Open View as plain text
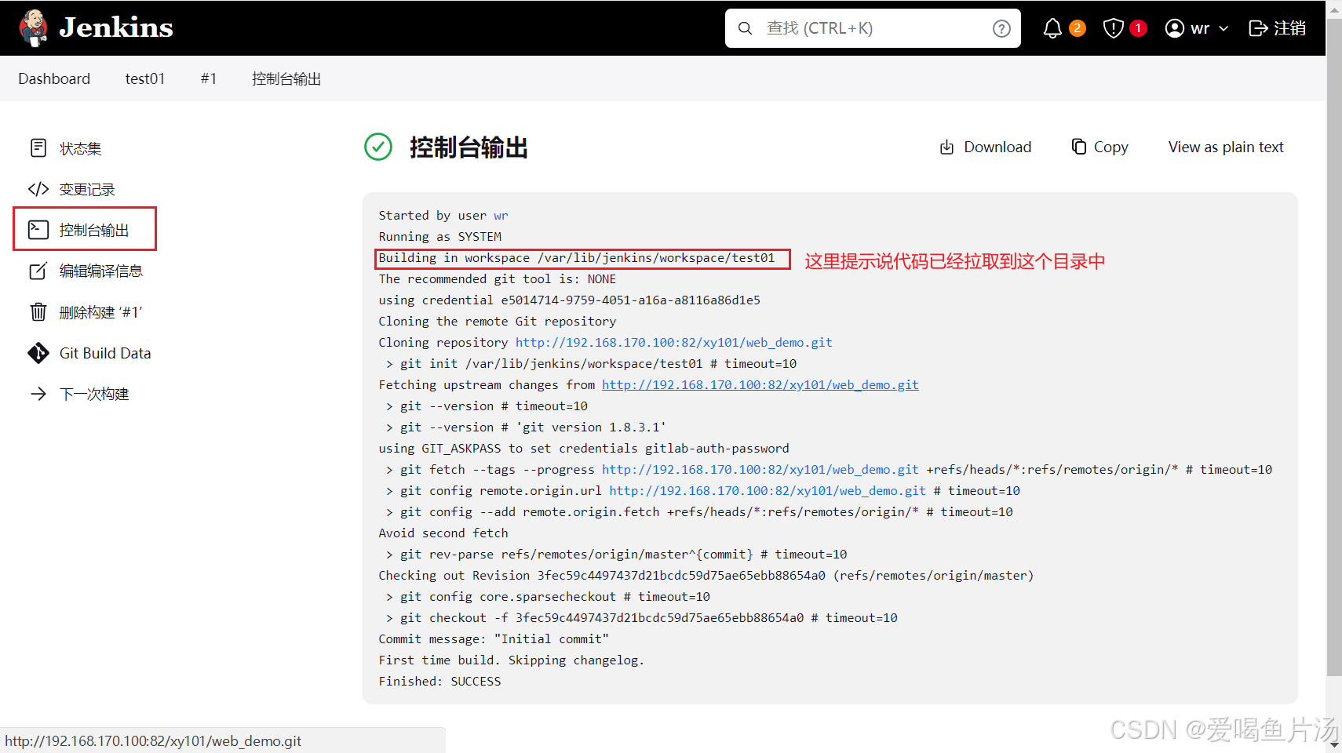Viewport: 1342px width, 753px height. [x=1226, y=147]
